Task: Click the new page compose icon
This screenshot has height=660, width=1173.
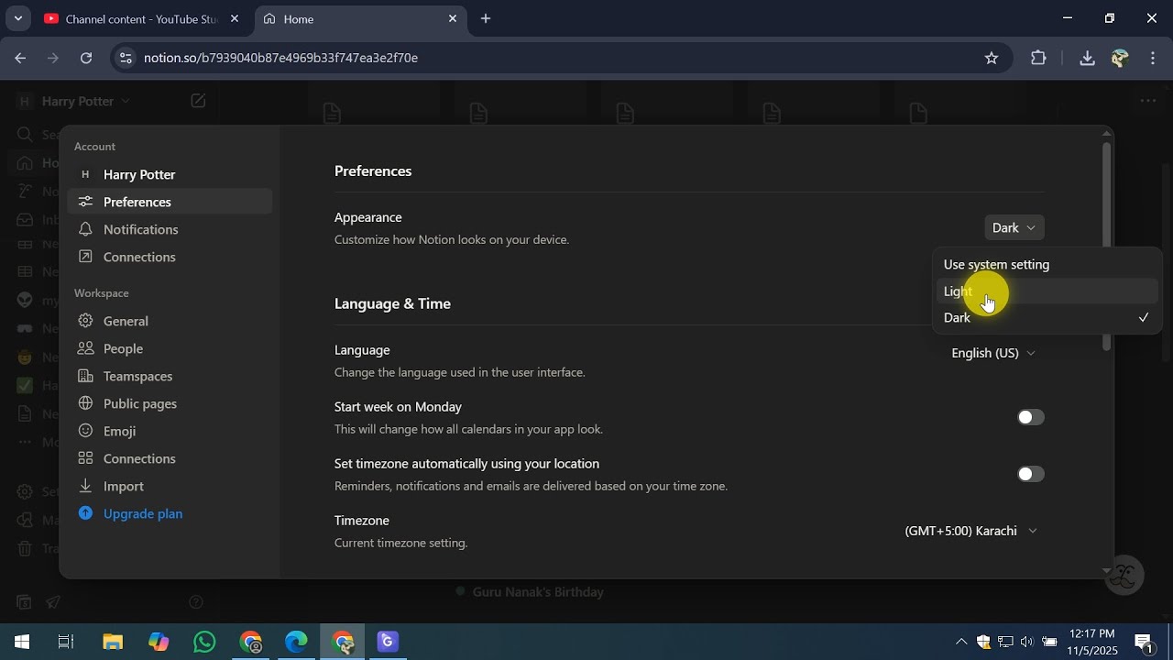Action: click(198, 101)
